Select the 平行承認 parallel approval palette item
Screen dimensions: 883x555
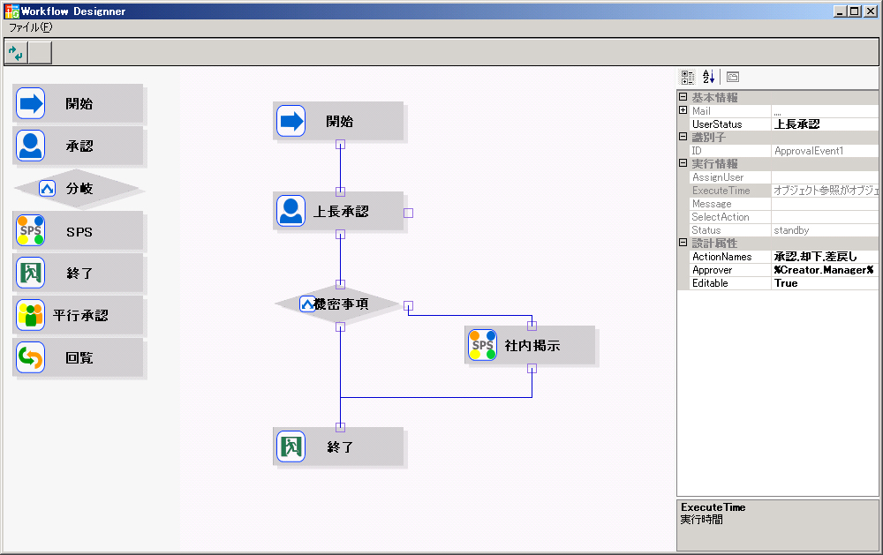point(78,315)
